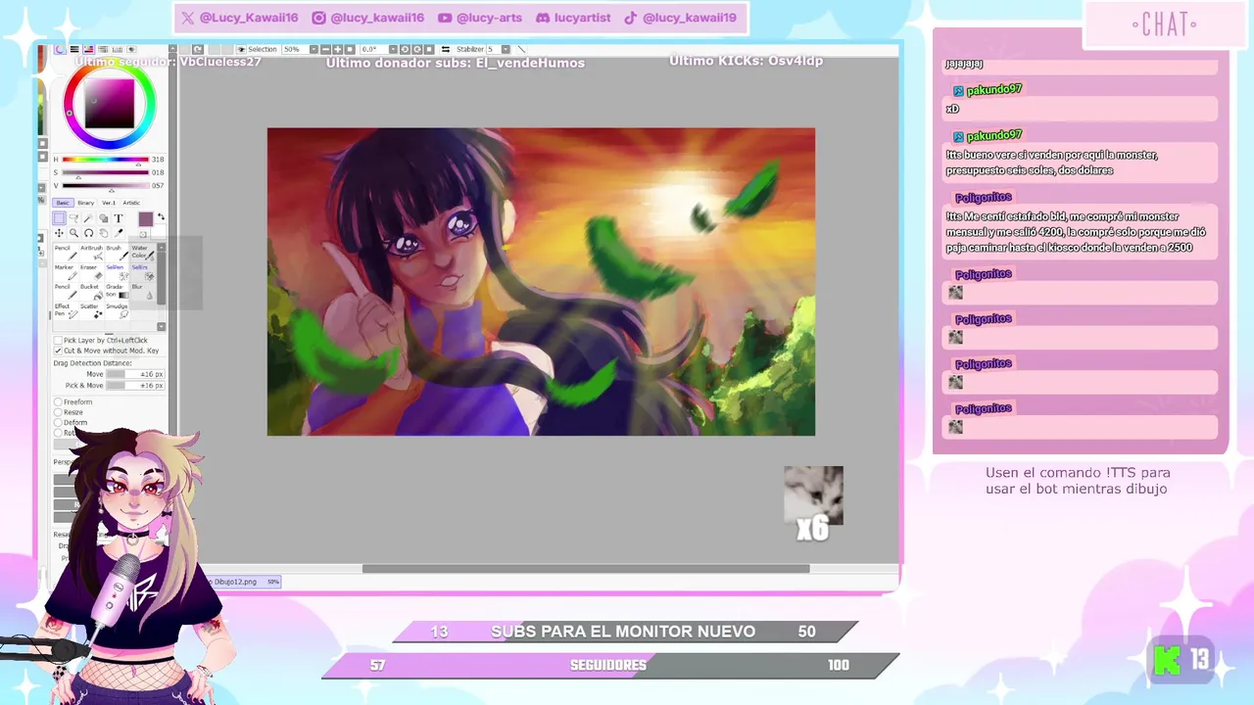Swap foreground and background colors
This screenshot has height=705, width=1254.
161,216
